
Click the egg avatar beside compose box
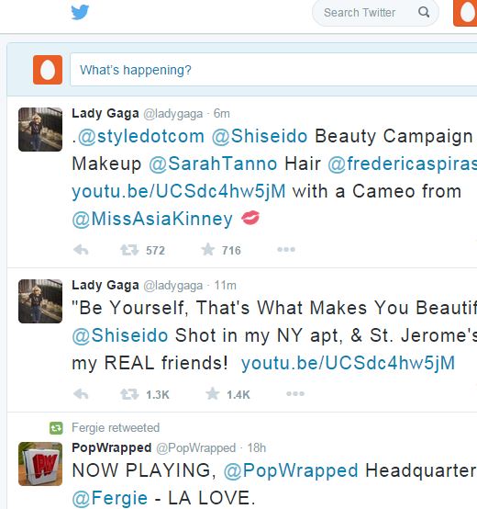[48, 70]
